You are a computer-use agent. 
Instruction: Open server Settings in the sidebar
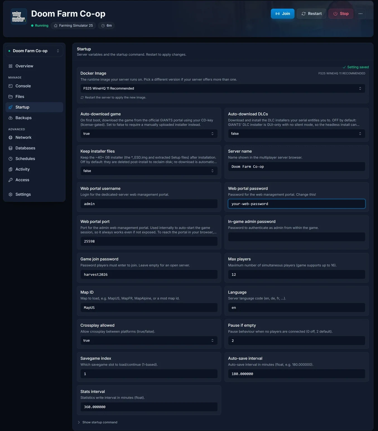coord(34,194)
